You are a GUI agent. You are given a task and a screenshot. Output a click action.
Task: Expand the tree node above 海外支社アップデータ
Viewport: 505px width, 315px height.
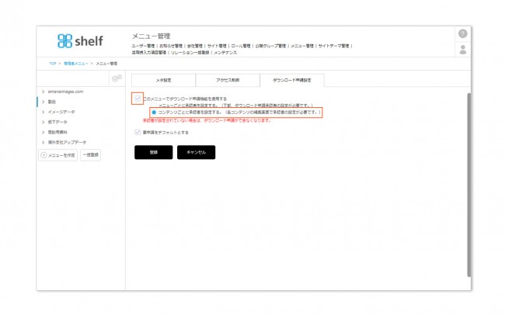tap(44, 132)
